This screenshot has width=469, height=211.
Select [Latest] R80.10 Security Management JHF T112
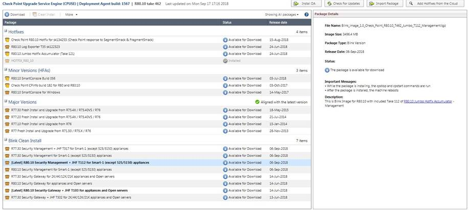click(157, 163)
